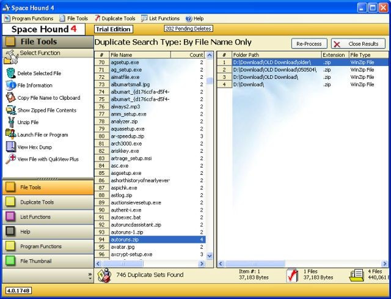This screenshot has height=299, width=391.
Task: Click the Select Function hound icon
Action: 11,57
